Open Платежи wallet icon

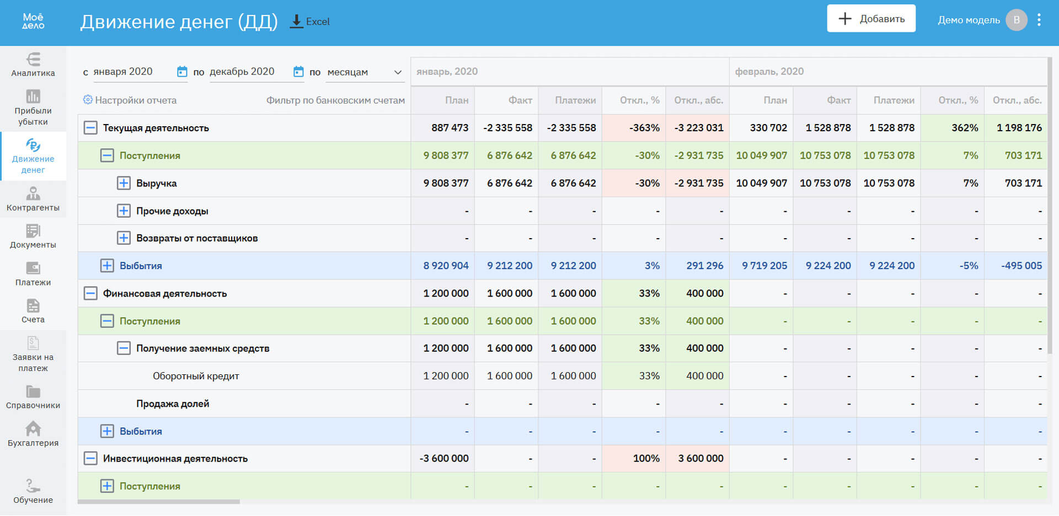(33, 268)
